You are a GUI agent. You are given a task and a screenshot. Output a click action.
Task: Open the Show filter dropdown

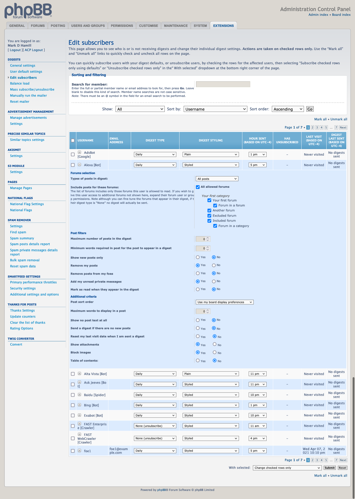140,109
